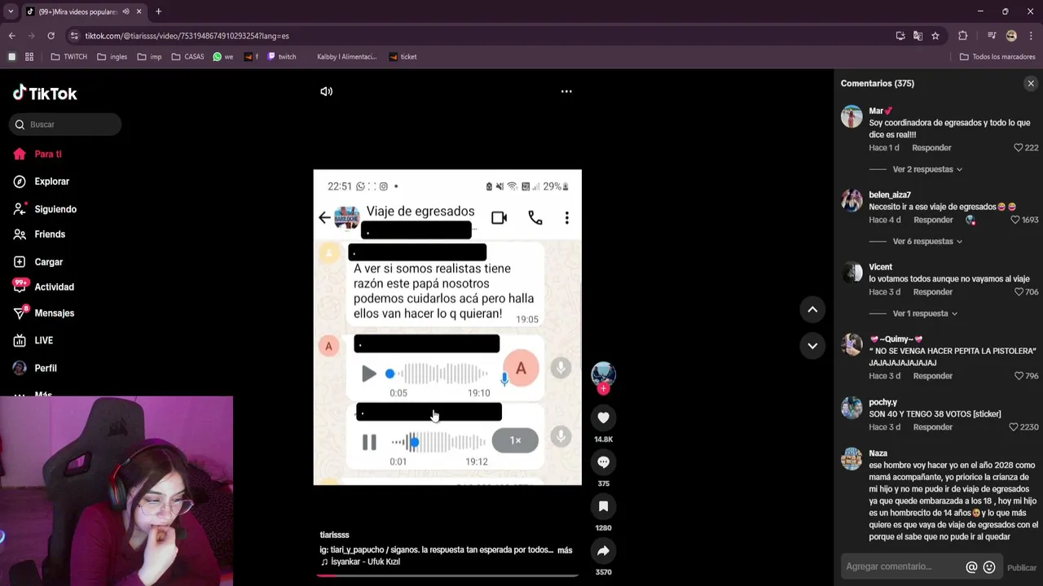The image size is (1043, 586).
Task: Open the tab search dropdown arrow
Action: (x=11, y=11)
